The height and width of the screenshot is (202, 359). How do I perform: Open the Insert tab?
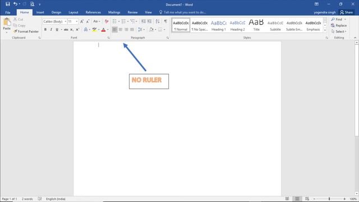click(x=40, y=12)
